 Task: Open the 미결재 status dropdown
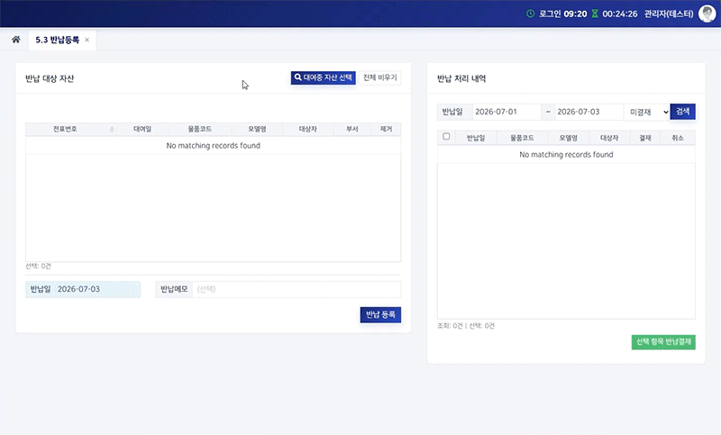pyautogui.click(x=647, y=112)
